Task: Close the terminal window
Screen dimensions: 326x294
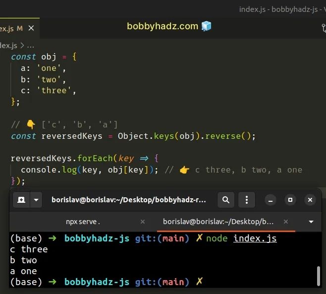Action: pos(310,200)
